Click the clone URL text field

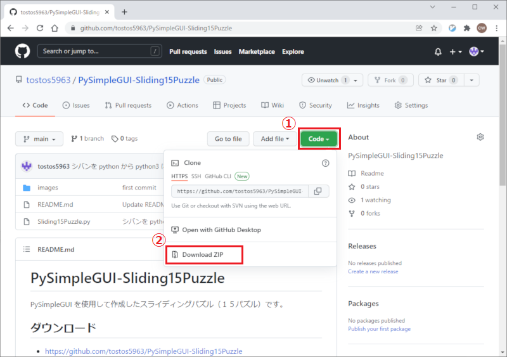click(x=240, y=191)
